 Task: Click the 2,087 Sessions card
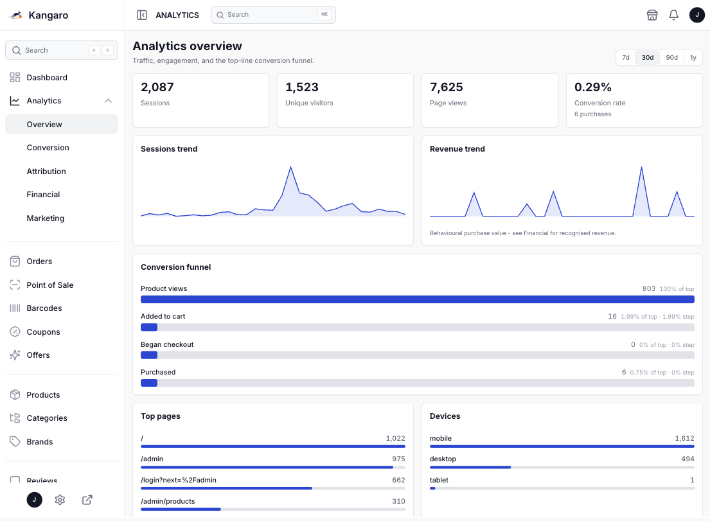point(200,100)
